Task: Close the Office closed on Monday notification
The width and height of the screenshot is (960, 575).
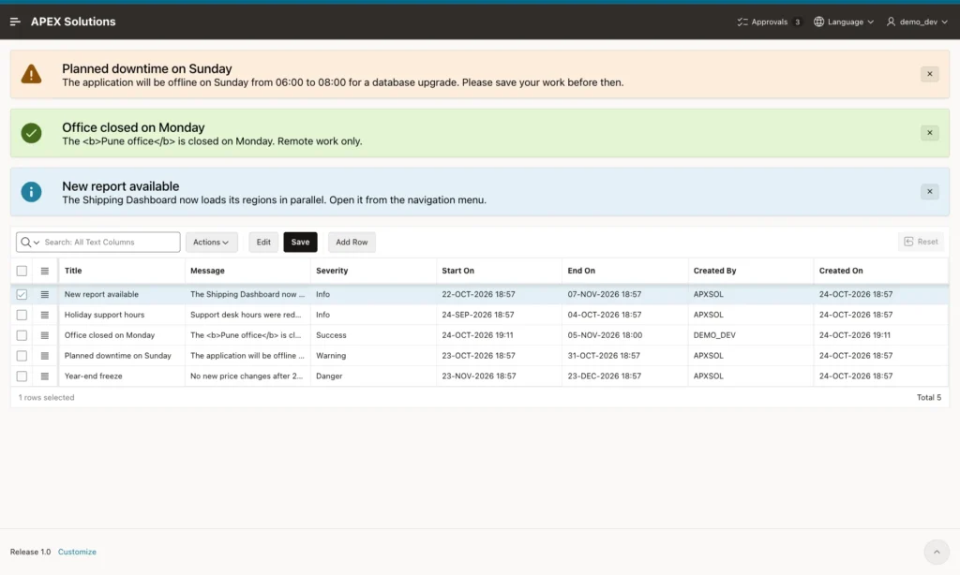Action: tap(929, 133)
